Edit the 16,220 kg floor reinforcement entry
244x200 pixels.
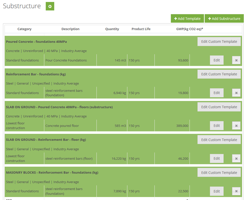click(217, 158)
